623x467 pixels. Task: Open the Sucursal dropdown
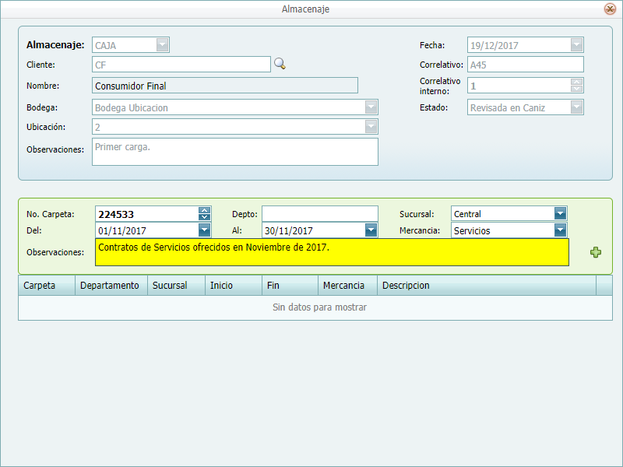pos(560,214)
